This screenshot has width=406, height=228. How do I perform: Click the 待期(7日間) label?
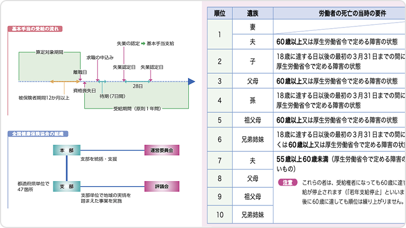(x=111, y=96)
